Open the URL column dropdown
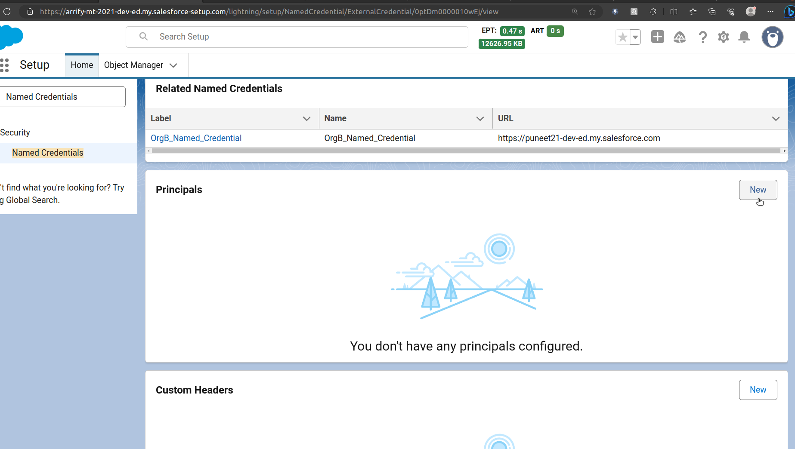Screen dimensions: 795x449 pos(776,118)
